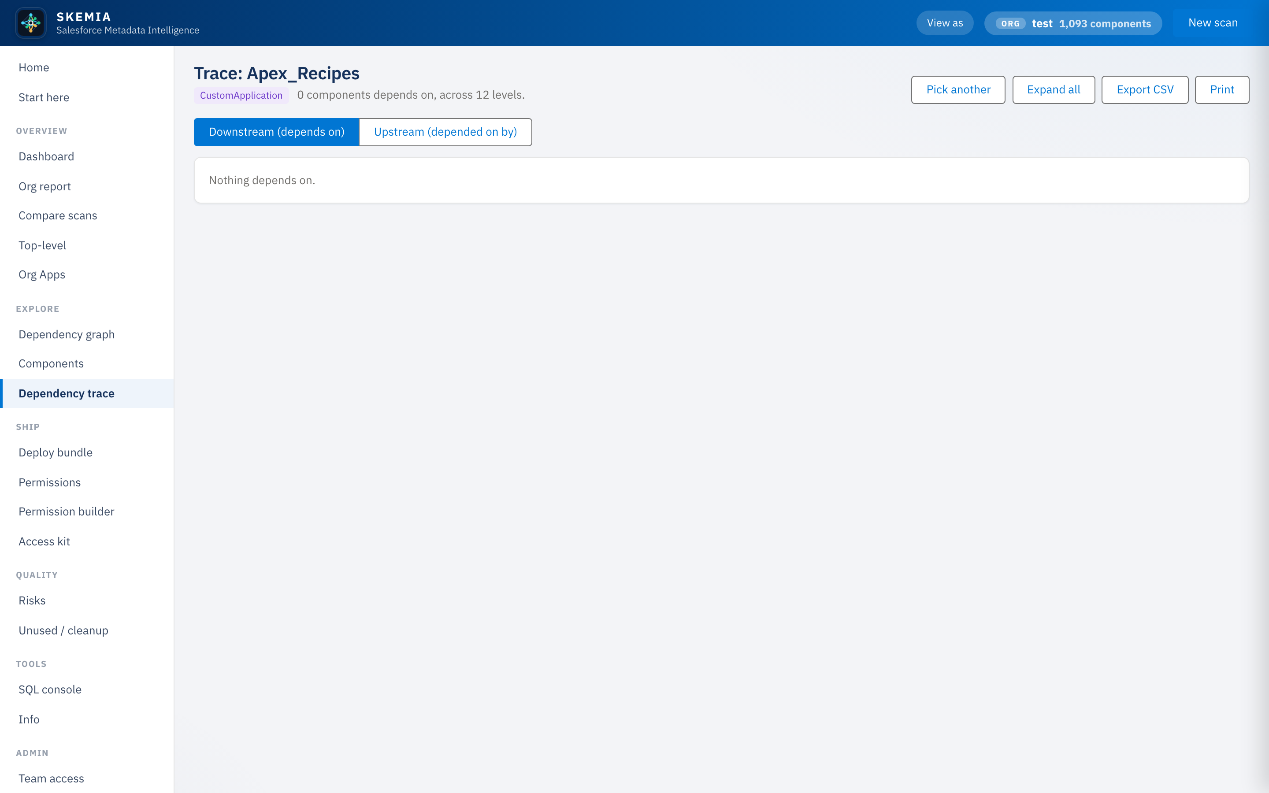Start a New scan from header
This screenshot has height=793, width=1269.
[x=1213, y=23]
